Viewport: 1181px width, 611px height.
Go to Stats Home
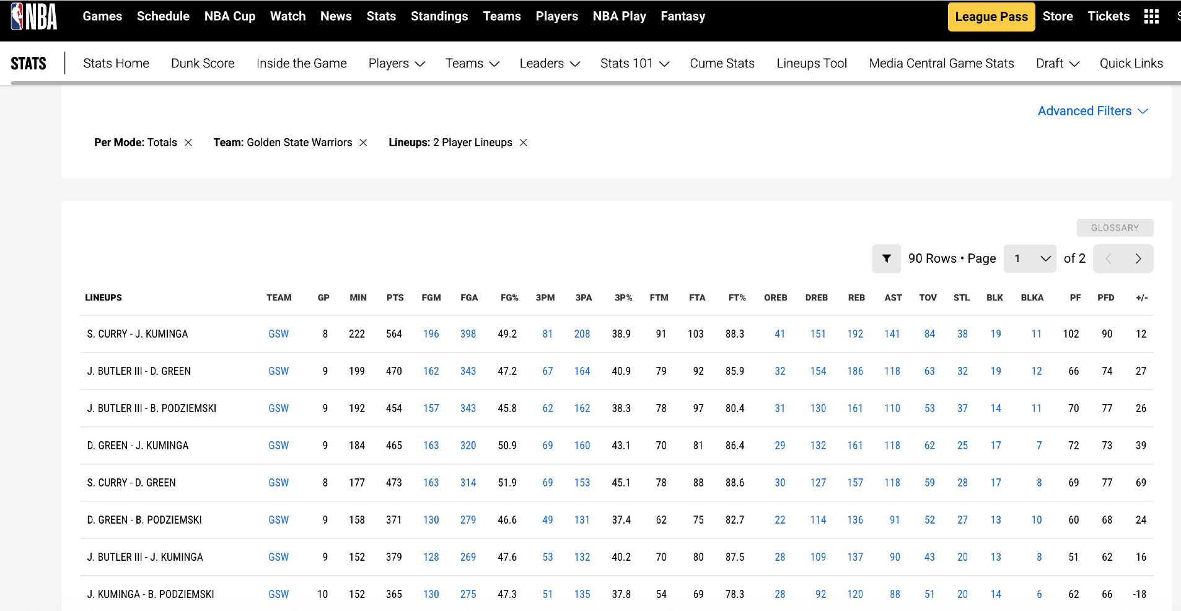point(116,63)
